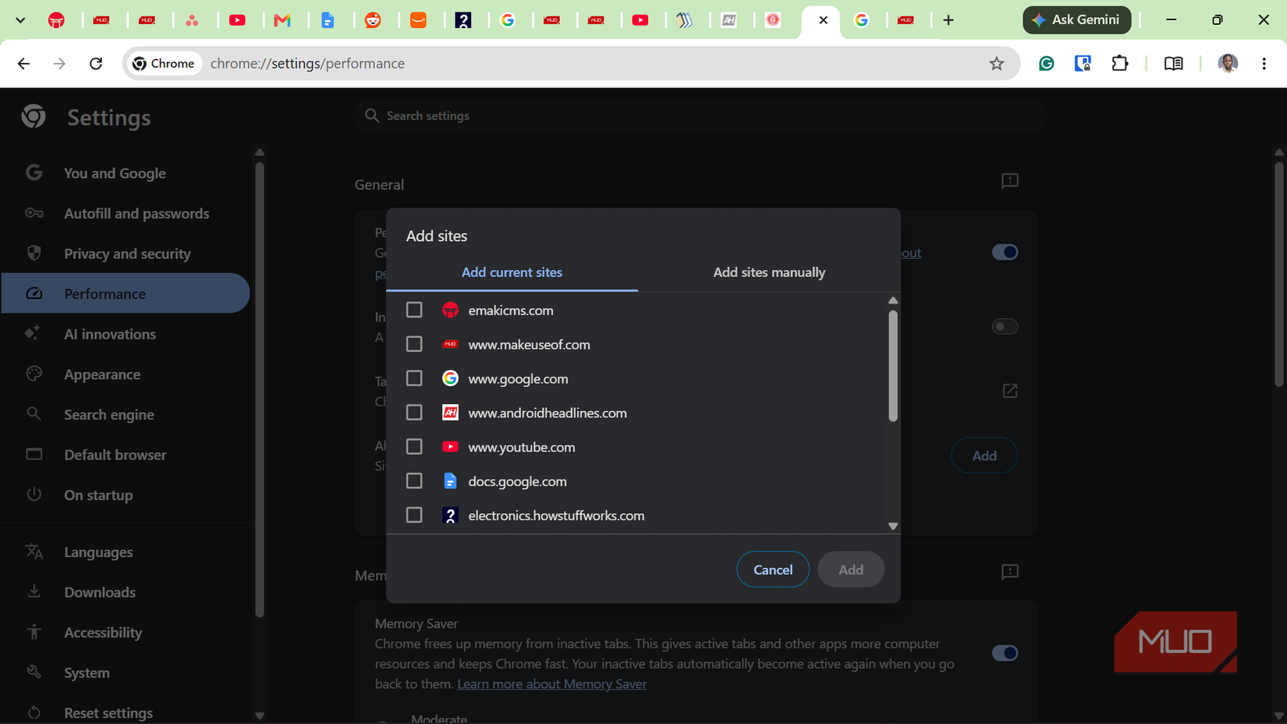Click the Add button behind the dialog
The width and height of the screenshot is (1287, 724).
click(984, 456)
